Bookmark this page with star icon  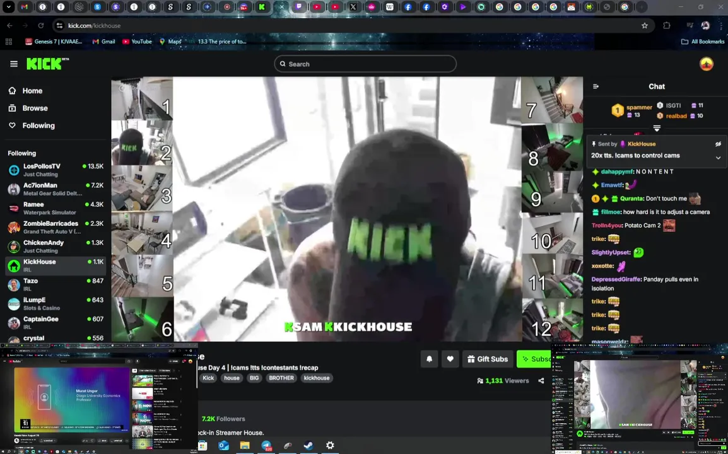pos(645,25)
